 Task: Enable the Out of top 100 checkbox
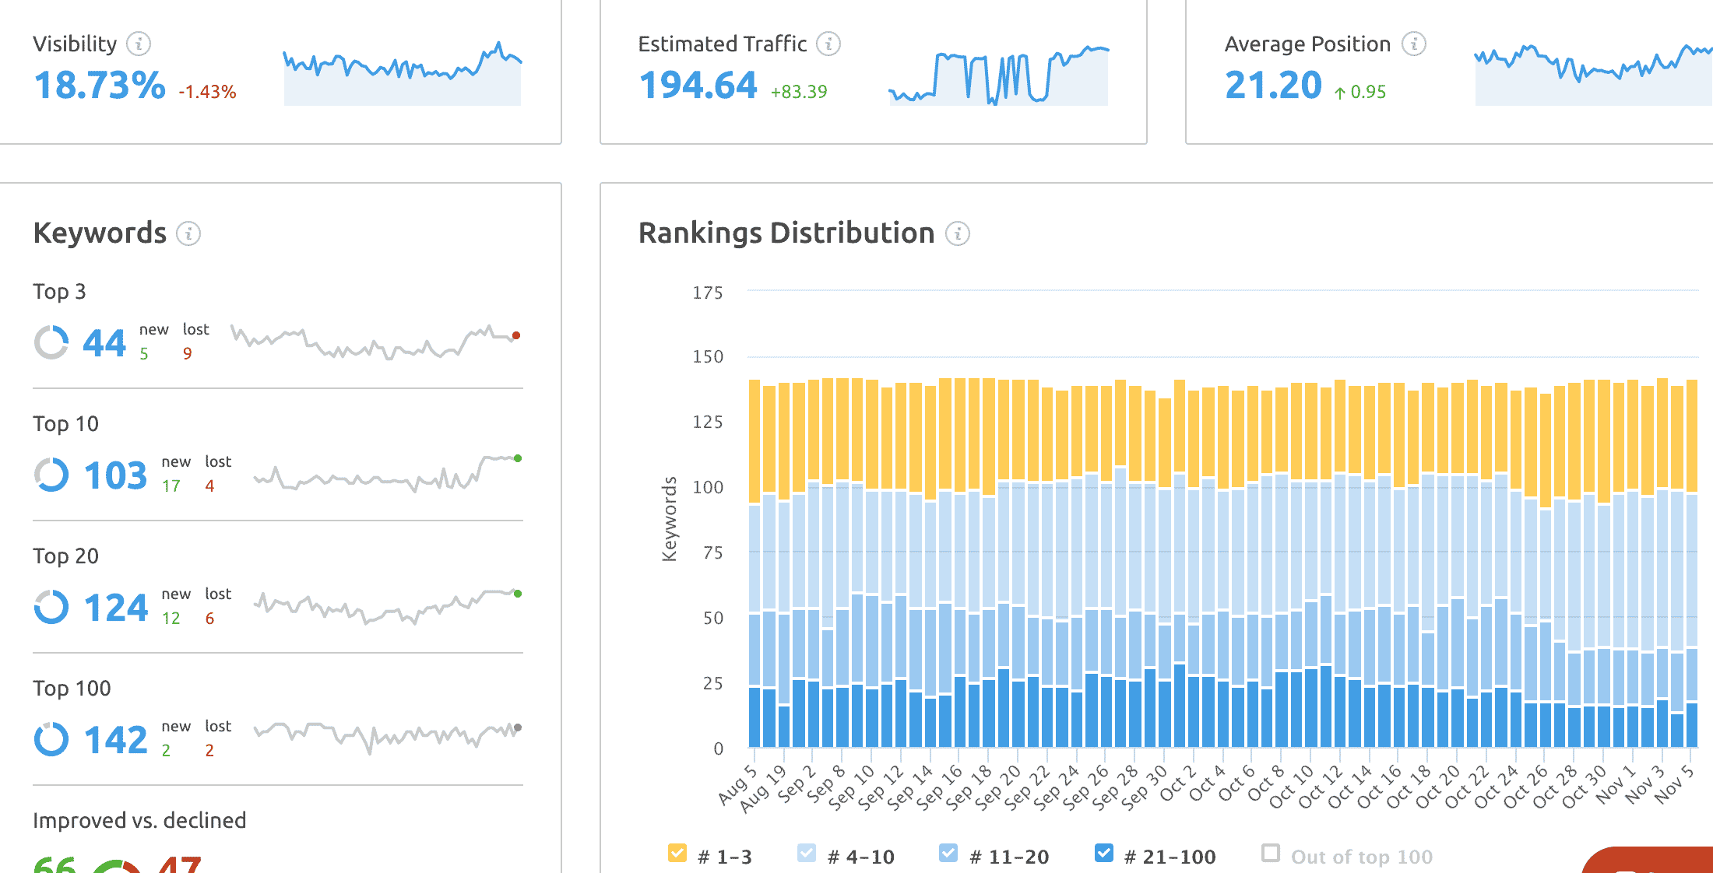(x=1271, y=853)
